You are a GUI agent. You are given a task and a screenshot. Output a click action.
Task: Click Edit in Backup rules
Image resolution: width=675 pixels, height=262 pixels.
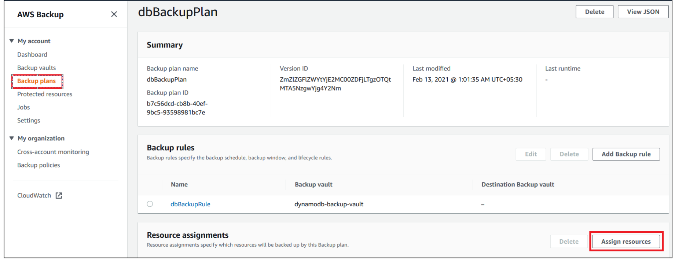click(531, 154)
